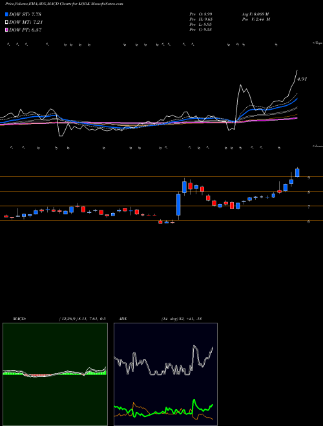
Task: Click the blue DOW ST legend swatch
Action: 6,14
